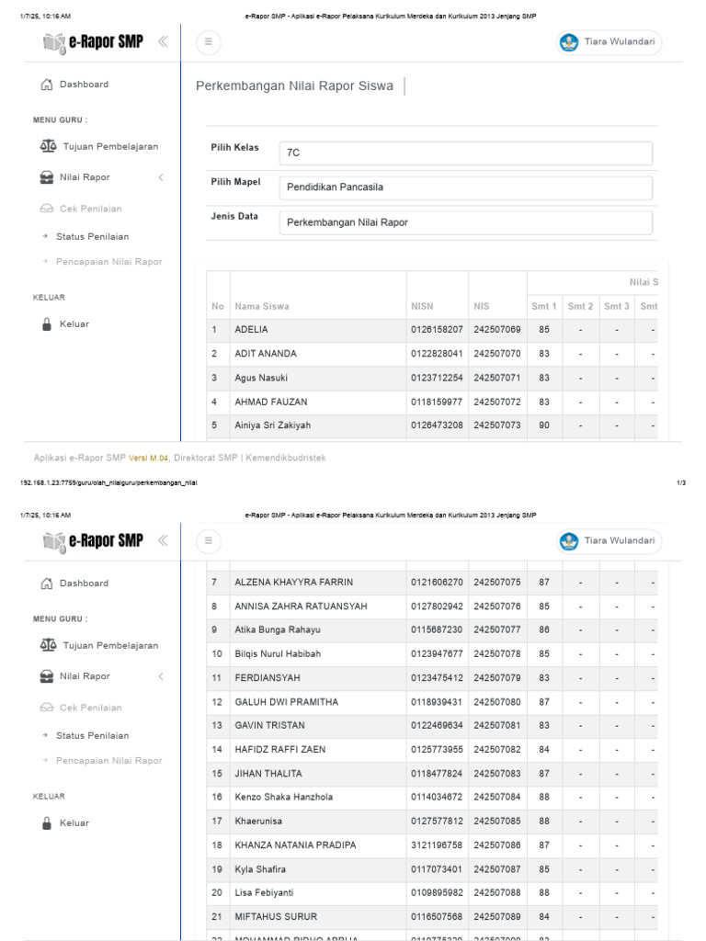706x941 pixels.
Task: Open the Nilai Rapor menu label on the second printed page
Action: (85, 676)
